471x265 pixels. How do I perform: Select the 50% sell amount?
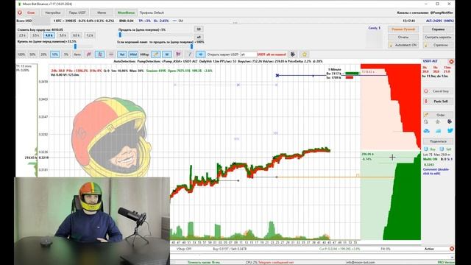point(32,54)
